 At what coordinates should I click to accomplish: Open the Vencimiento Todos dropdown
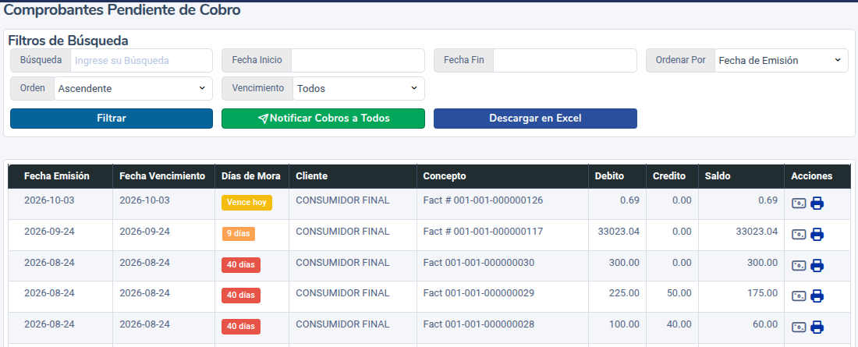click(359, 88)
